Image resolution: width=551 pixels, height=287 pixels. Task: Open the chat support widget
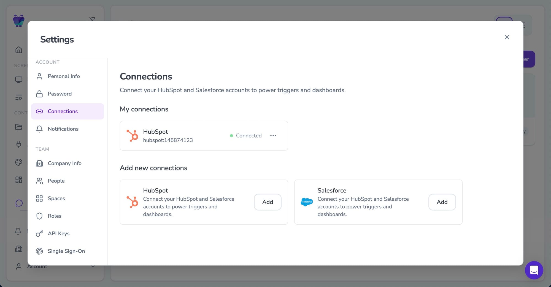[534, 270]
